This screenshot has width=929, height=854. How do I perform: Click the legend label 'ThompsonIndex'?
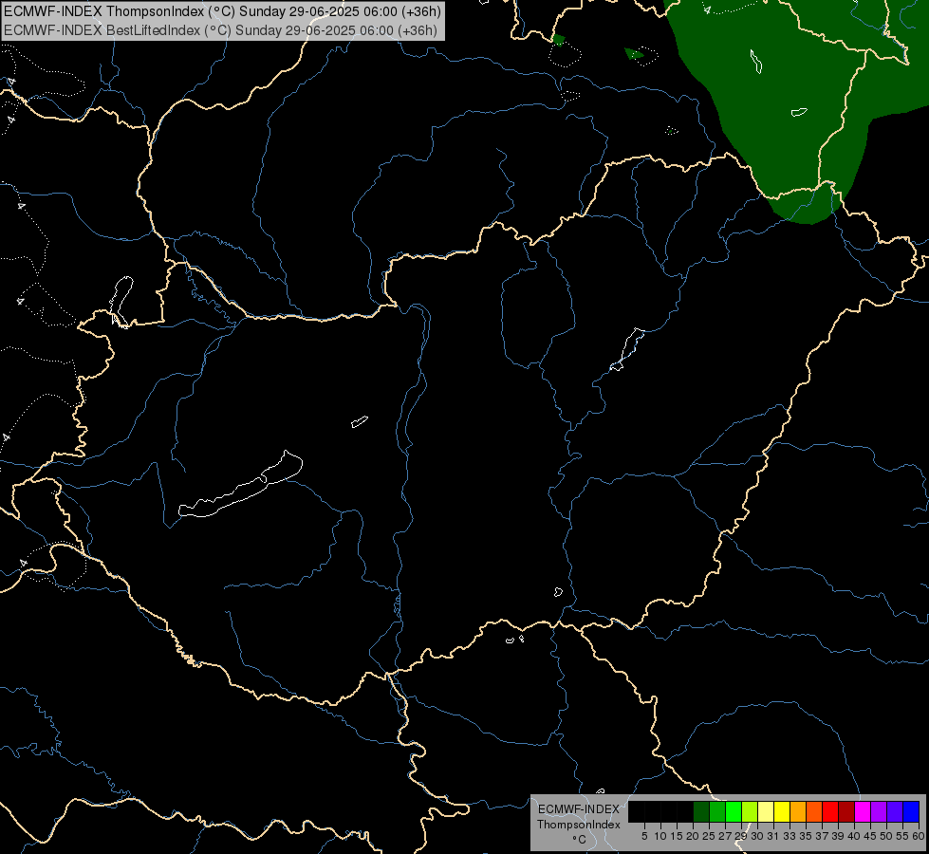click(x=578, y=825)
